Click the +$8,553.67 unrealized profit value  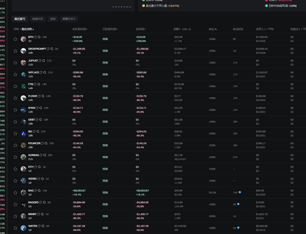coord(79,191)
